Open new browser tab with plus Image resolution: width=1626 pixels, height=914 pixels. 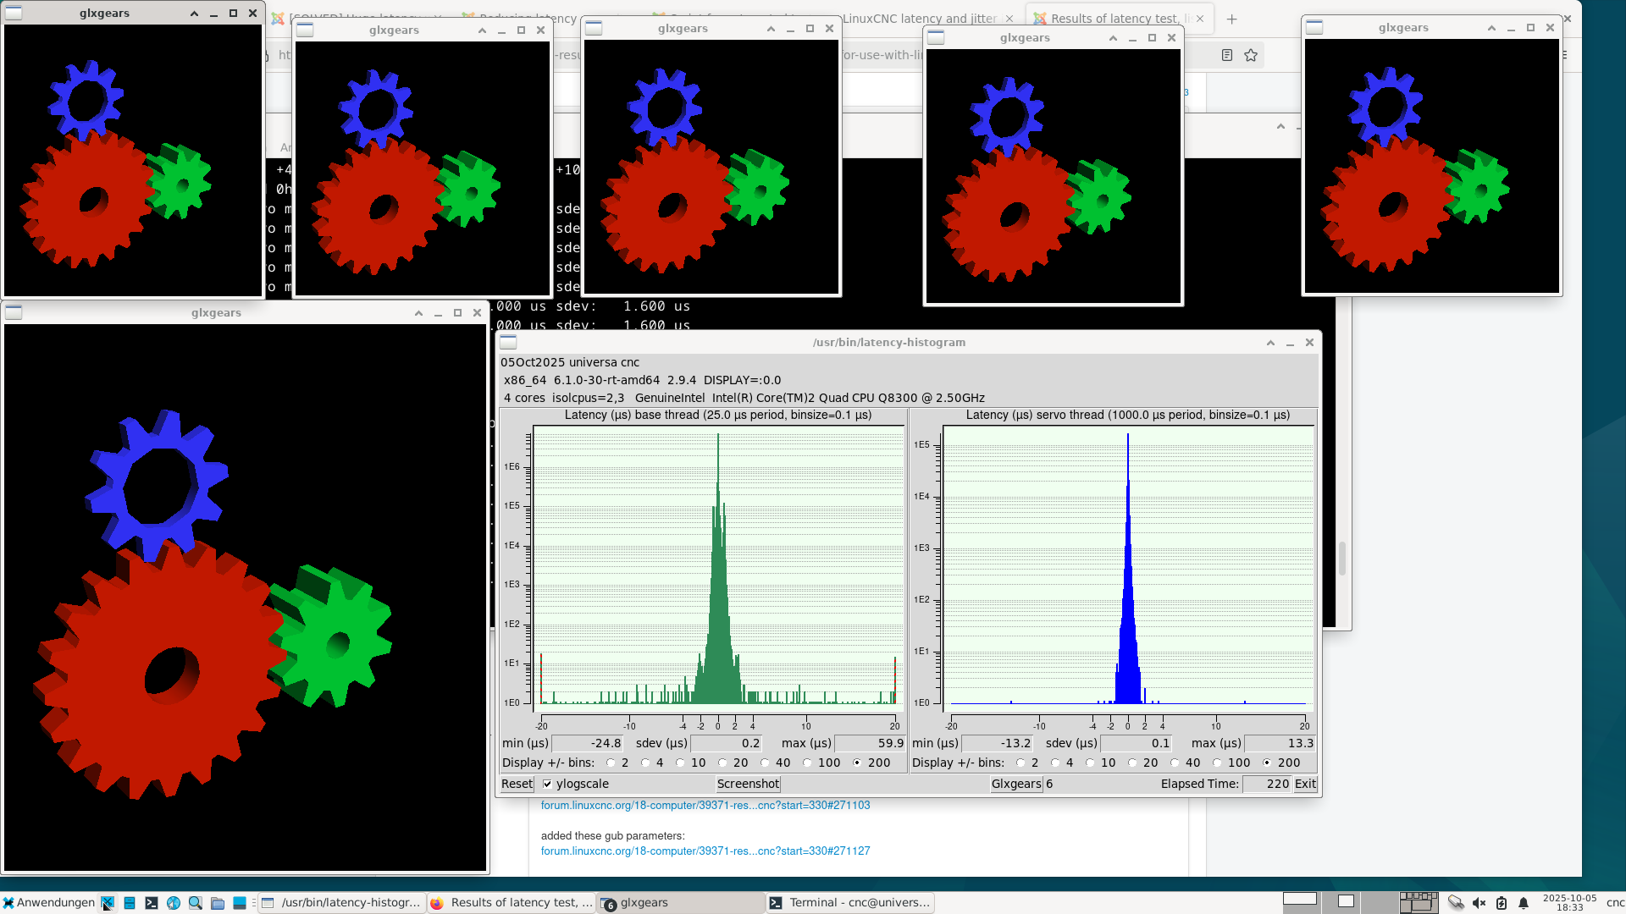click(1232, 19)
